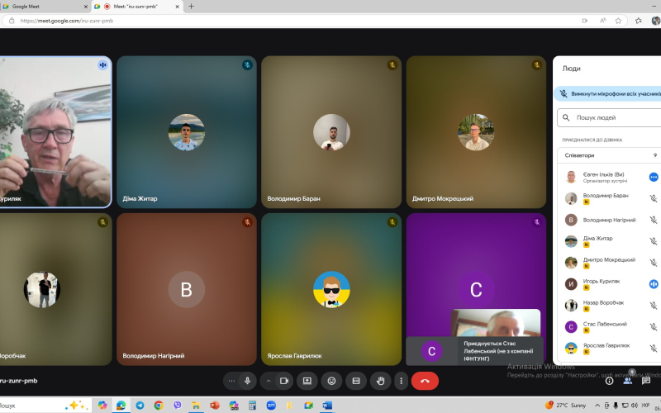661x413 pixels.
Task: Open Read aloud icon in address bar
Action: 603,21
